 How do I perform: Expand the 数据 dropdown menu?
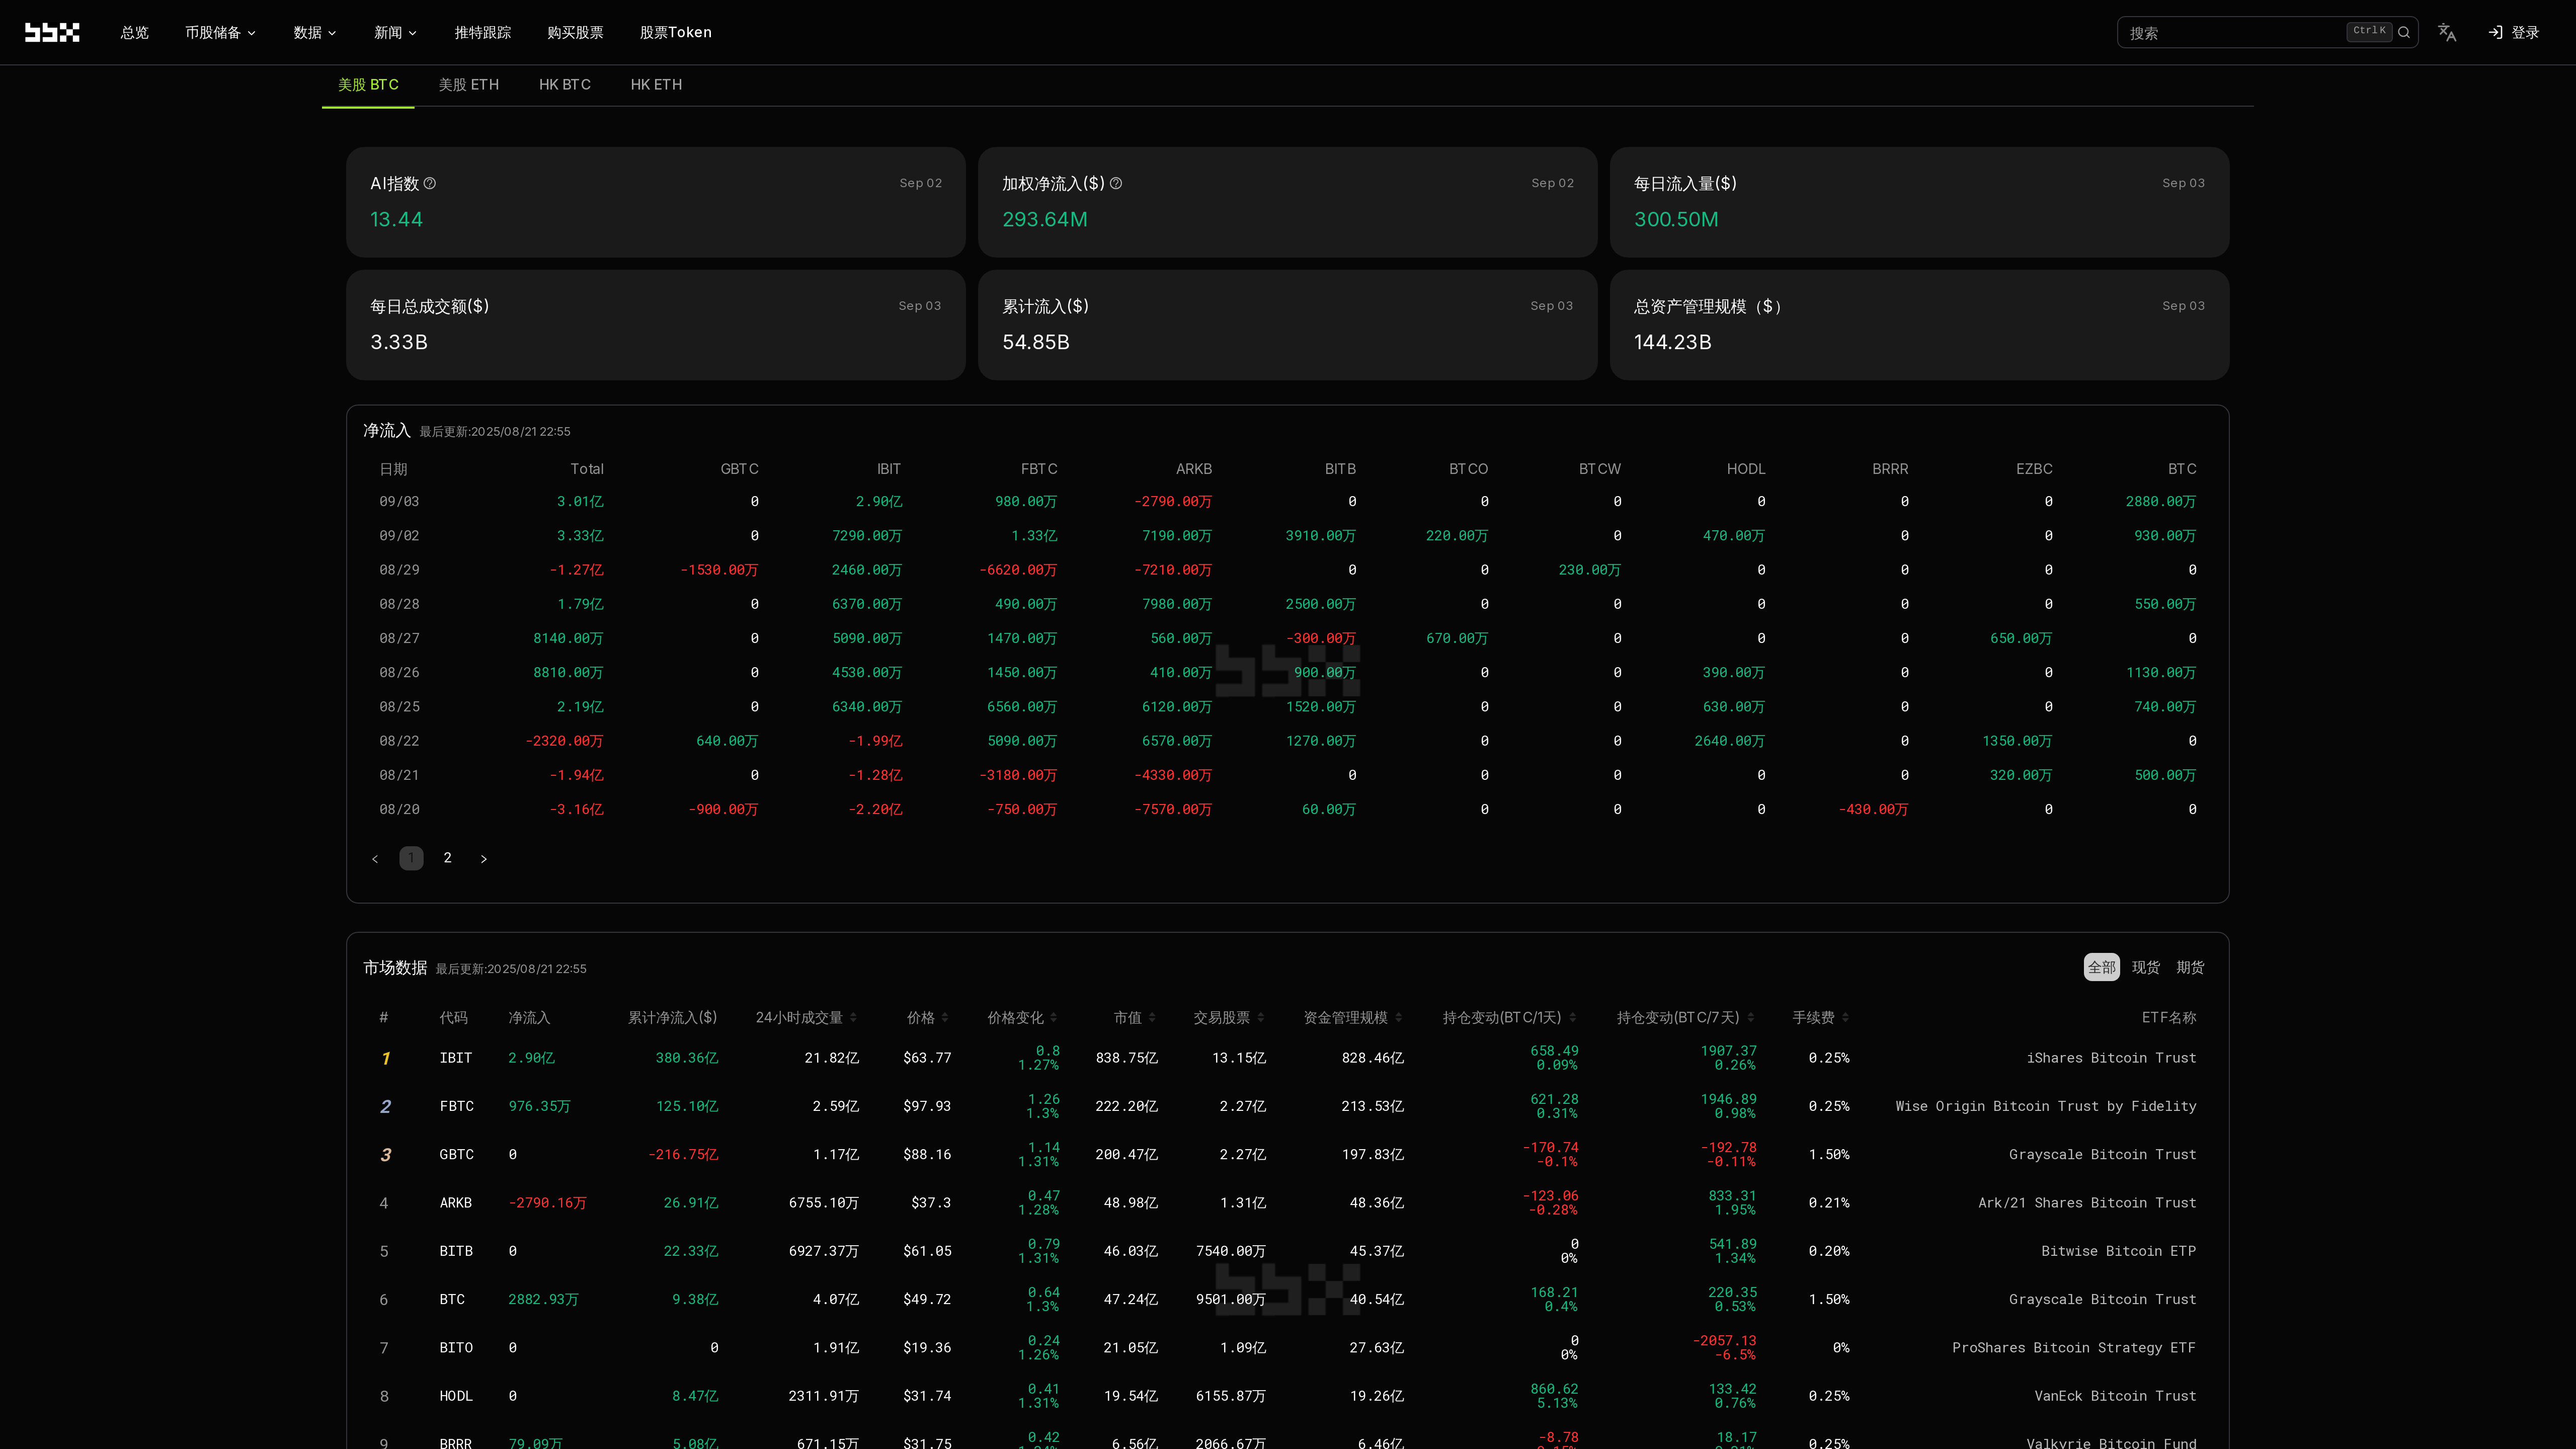coord(314,32)
